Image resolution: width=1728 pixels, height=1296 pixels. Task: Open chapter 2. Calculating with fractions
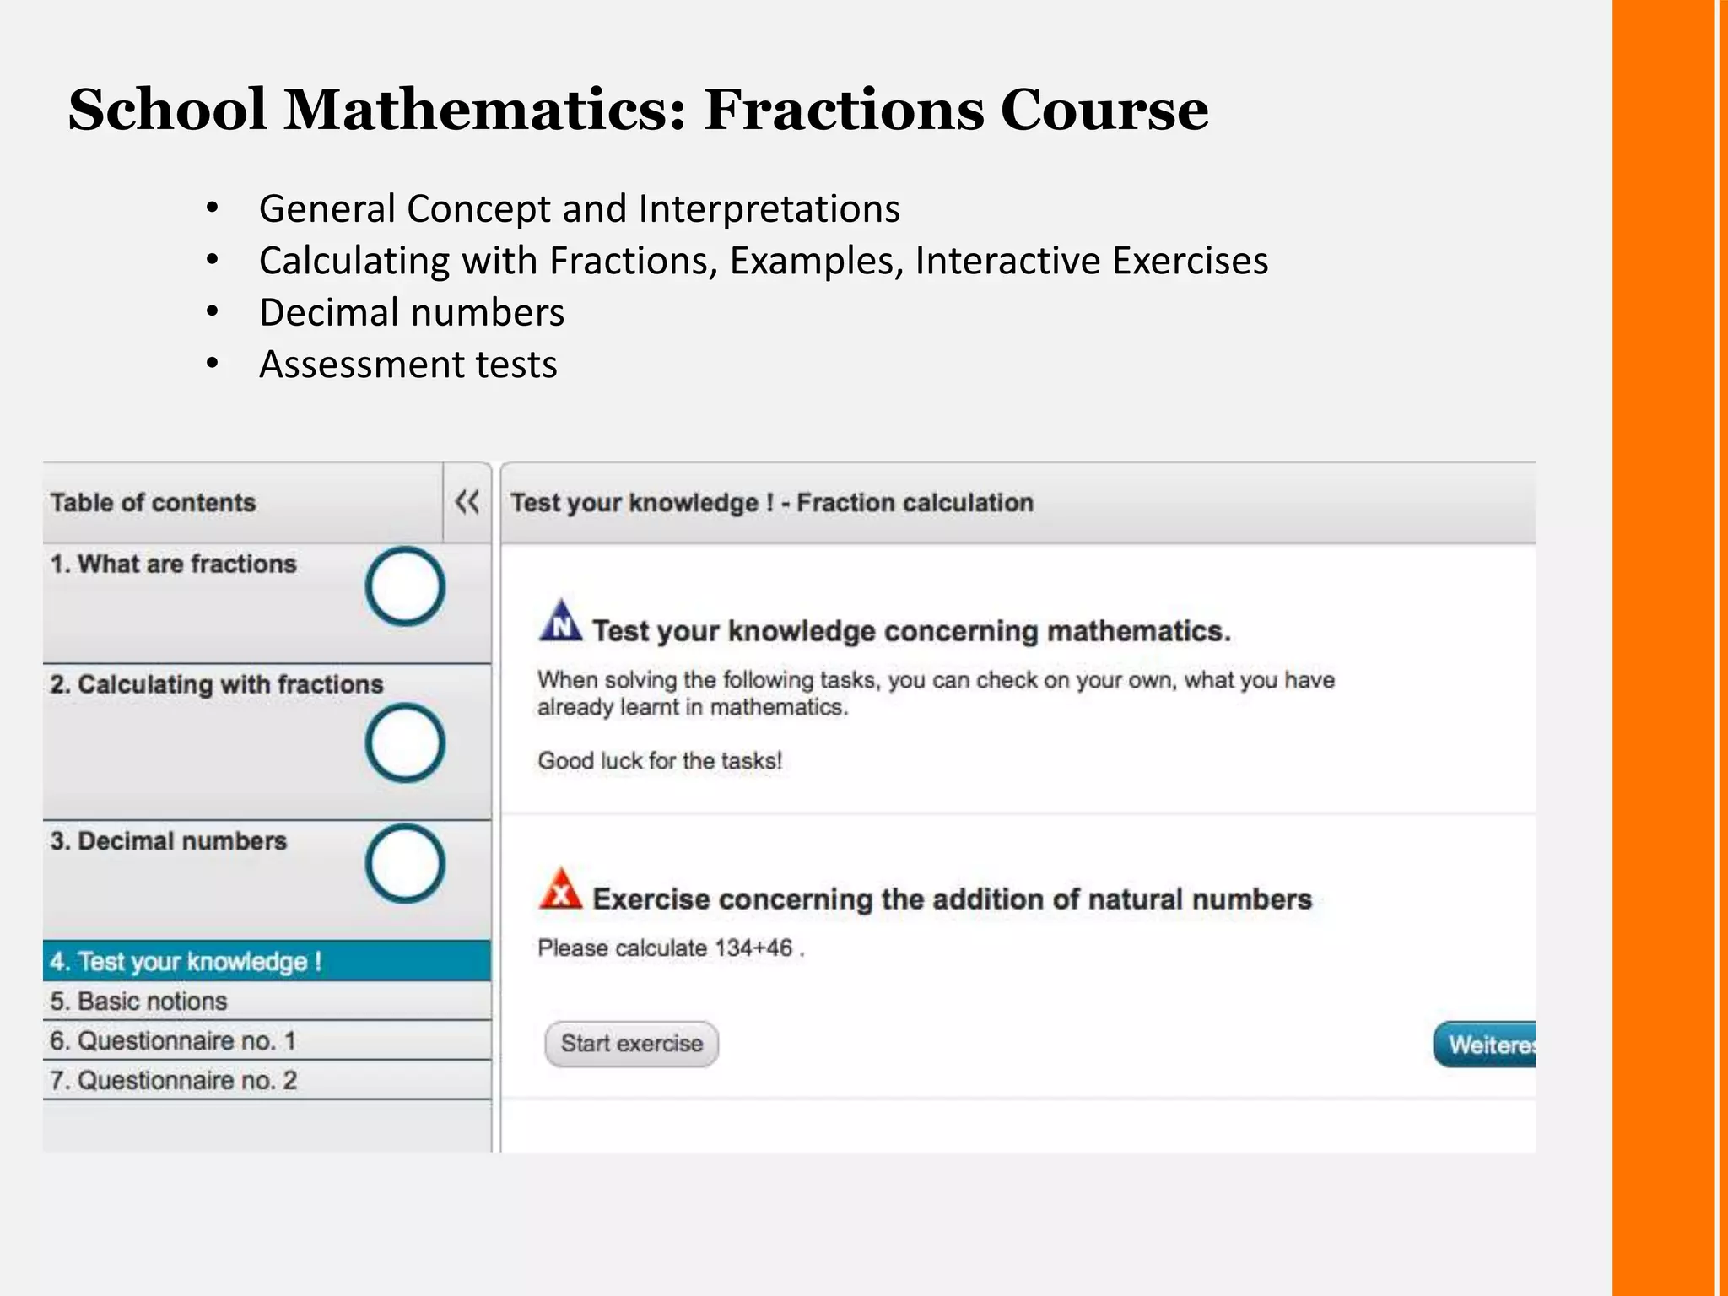pyautogui.click(x=217, y=683)
